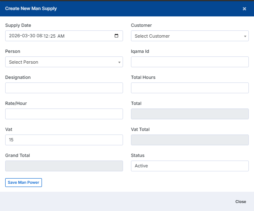Click into the Total Hours field
Image resolution: width=254 pixels, height=211 pixels.
190,88
